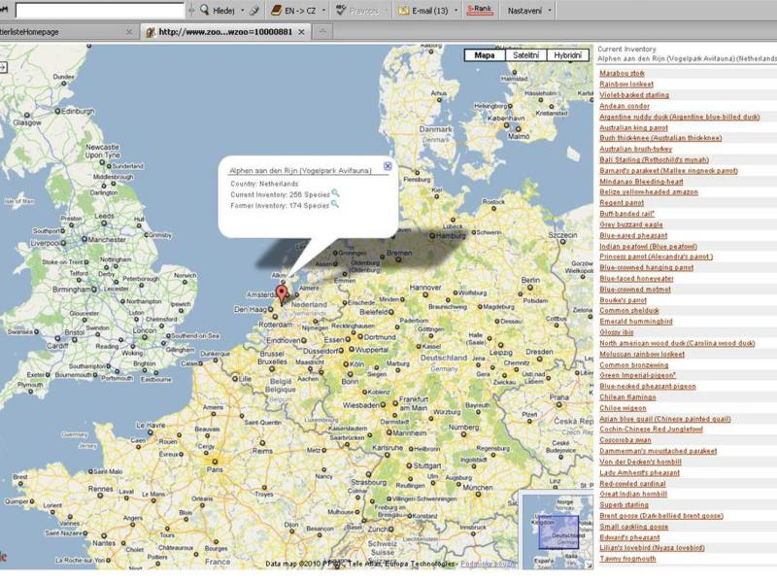The image size is (777, 583).
Task: Open the Blue-crowned motmot link
Action: coord(635,290)
